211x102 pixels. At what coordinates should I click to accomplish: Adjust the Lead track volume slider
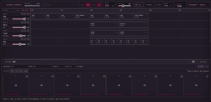pyautogui.click(x=19, y=36)
